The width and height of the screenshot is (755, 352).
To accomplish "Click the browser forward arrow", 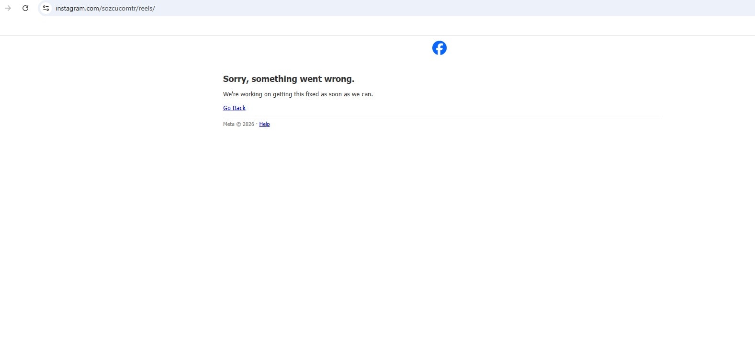I will click(8, 8).
